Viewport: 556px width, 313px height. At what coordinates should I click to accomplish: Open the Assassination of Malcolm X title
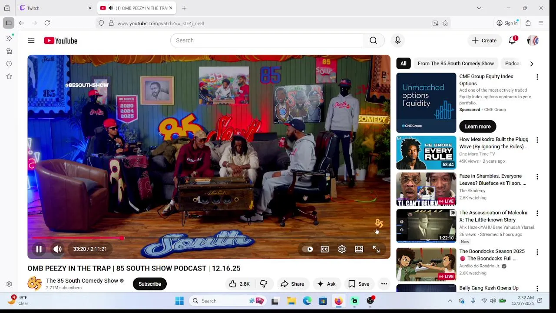(x=493, y=216)
